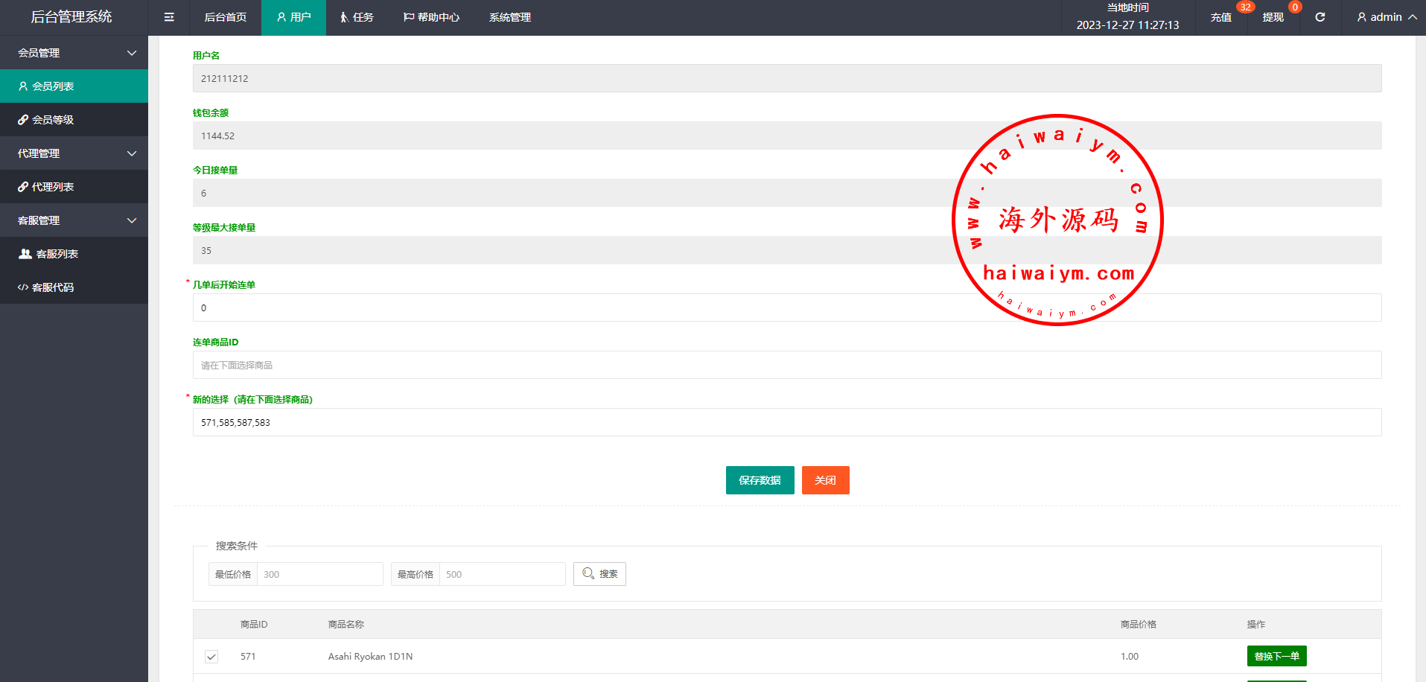Click the sidebar collapse hamburger icon

coord(169,17)
